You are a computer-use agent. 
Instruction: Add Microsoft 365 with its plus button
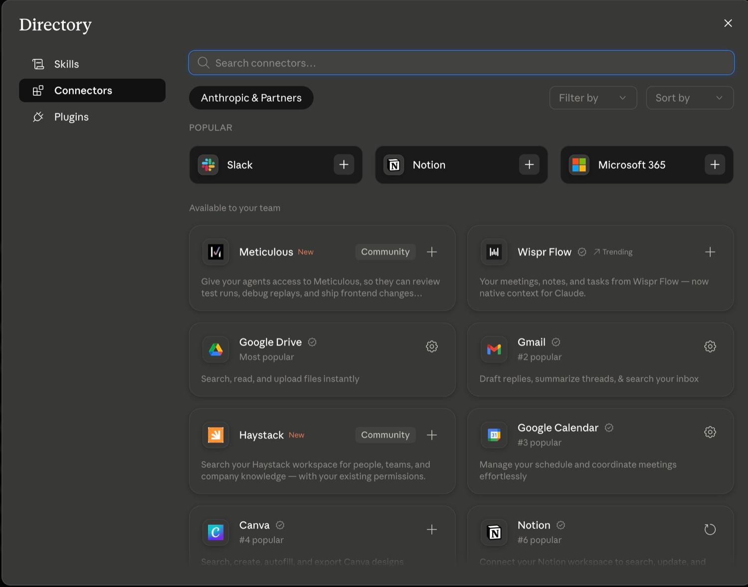tap(715, 165)
